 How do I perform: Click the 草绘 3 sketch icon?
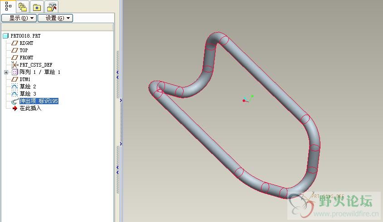click(15, 94)
